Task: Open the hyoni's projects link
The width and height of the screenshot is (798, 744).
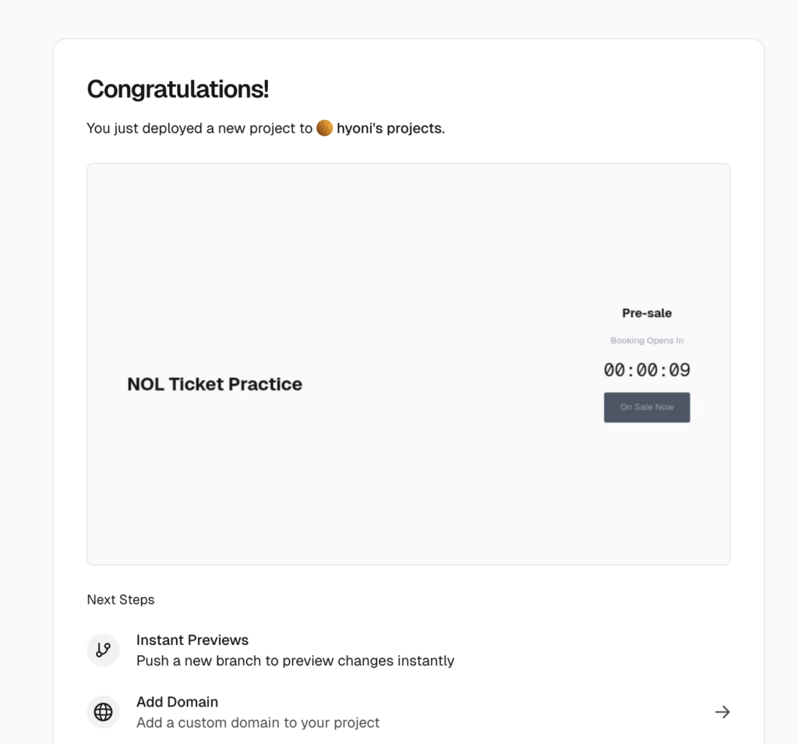Action: 390,129
